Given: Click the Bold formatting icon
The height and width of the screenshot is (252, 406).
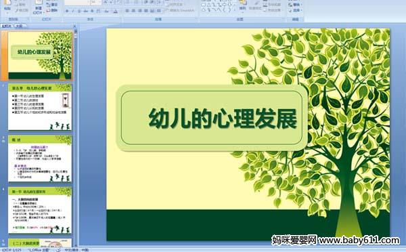Looking at the screenshot, I should pyautogui.click(x=67, y=11).
